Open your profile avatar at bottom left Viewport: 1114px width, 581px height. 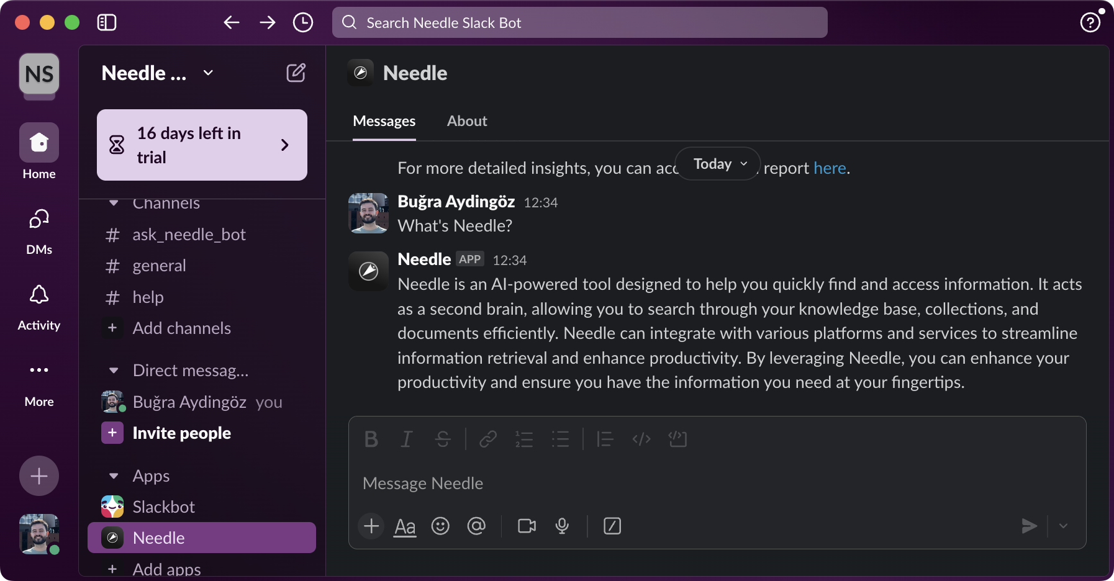coord(39,534)
